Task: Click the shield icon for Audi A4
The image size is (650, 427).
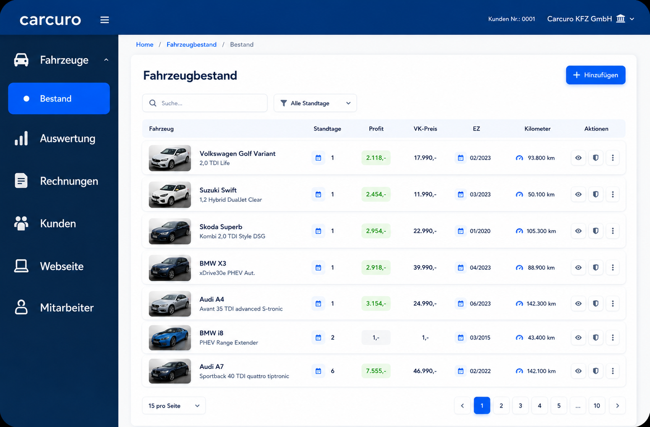Action: 595,303
